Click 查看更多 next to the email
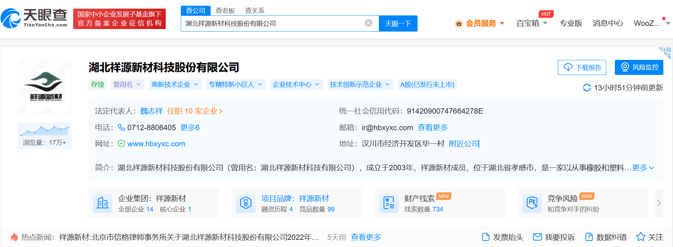This screenshot has height=247, width=673. click(433, 128)
